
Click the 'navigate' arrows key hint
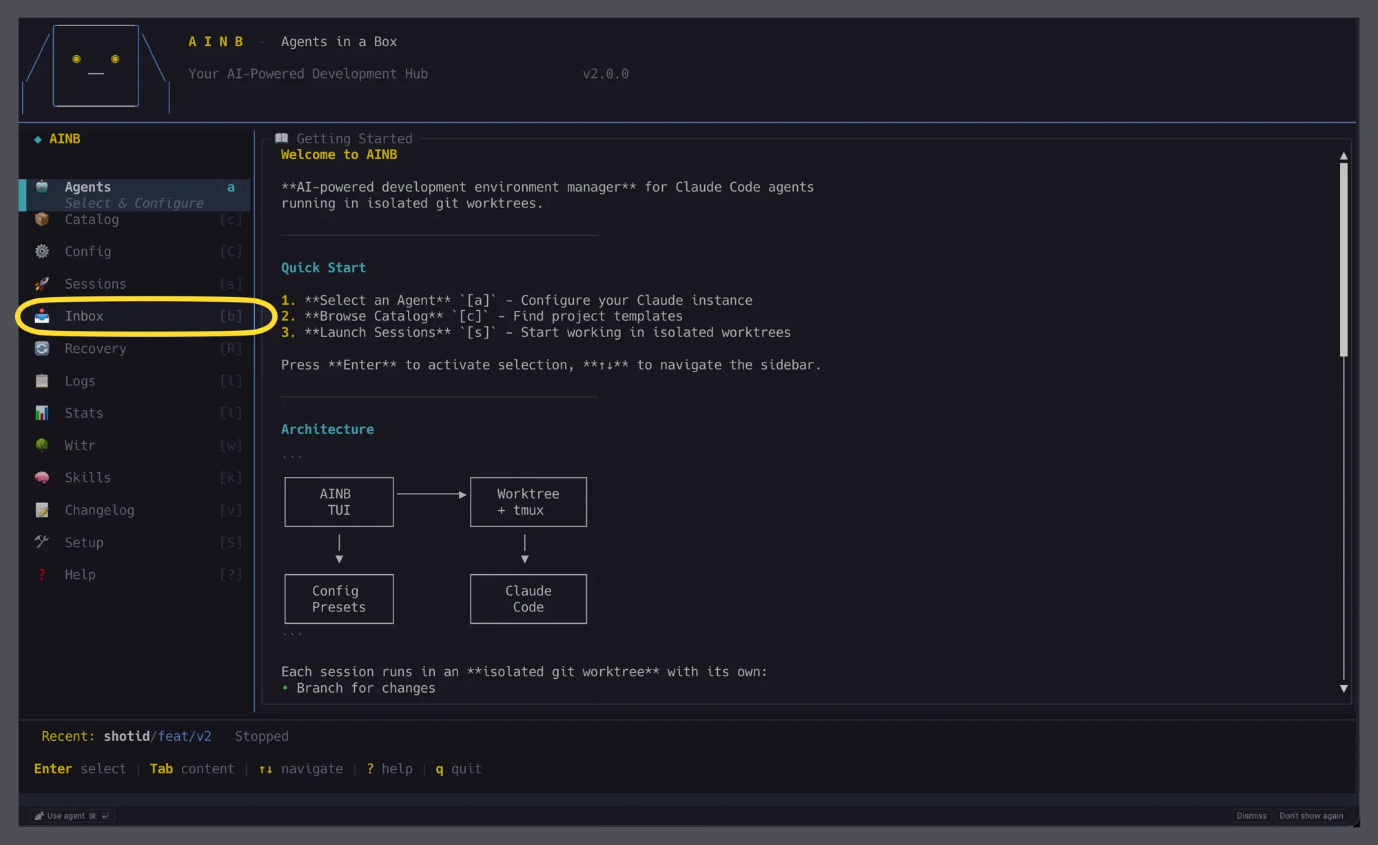300,768
